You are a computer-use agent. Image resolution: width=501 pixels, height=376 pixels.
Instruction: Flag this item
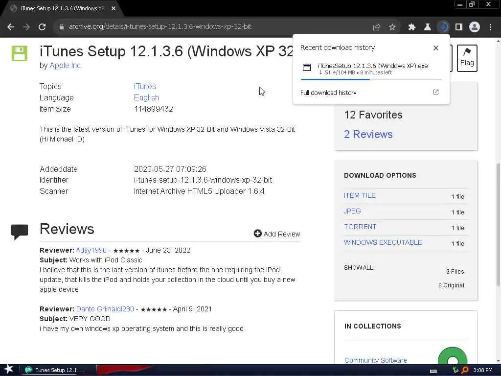click(x=467, y=58)
